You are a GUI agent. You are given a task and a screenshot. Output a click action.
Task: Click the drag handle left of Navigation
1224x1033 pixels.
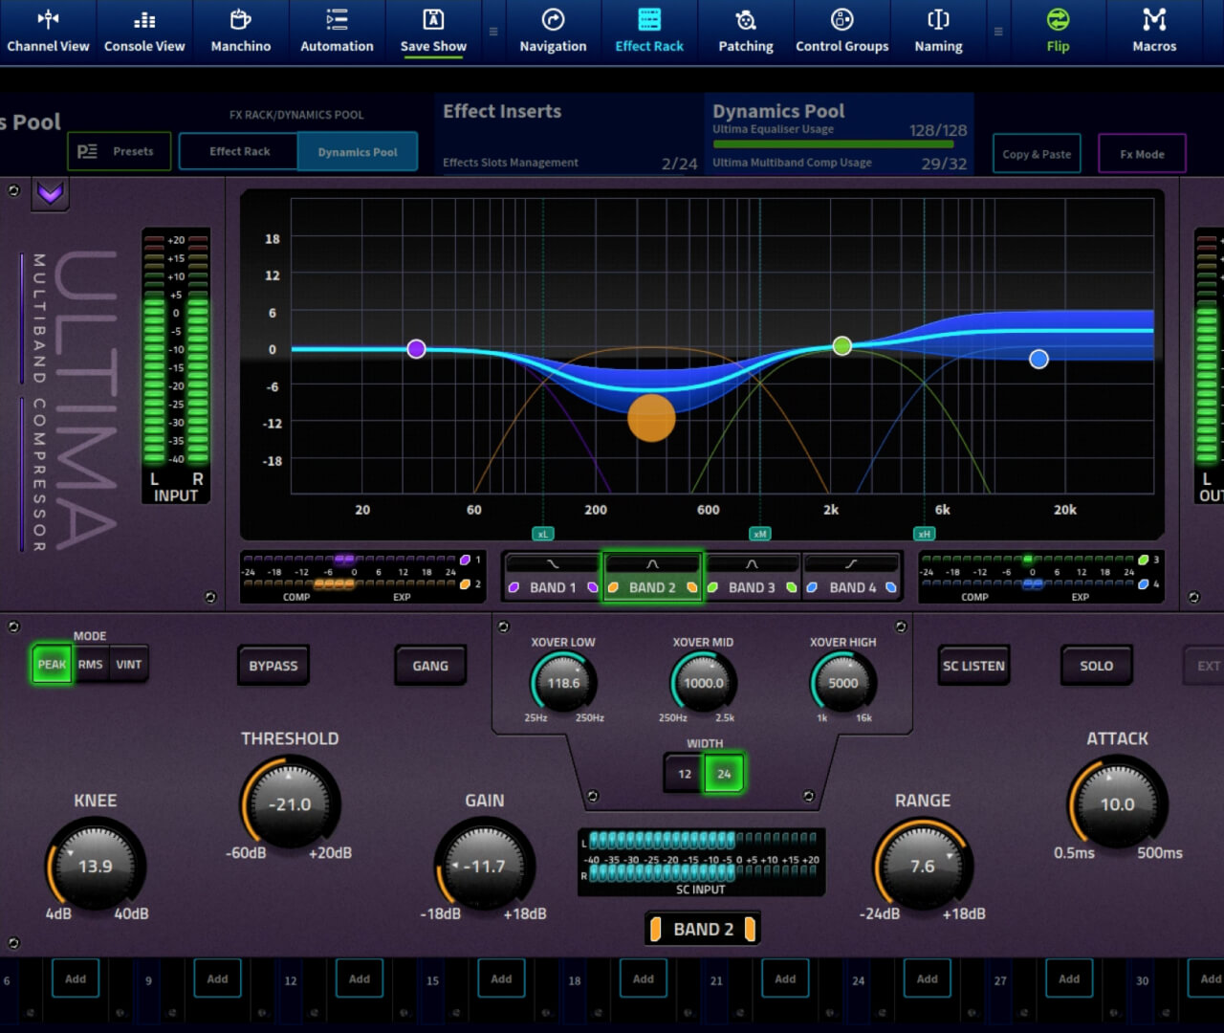pyautogui.click(x=493, y=32)
